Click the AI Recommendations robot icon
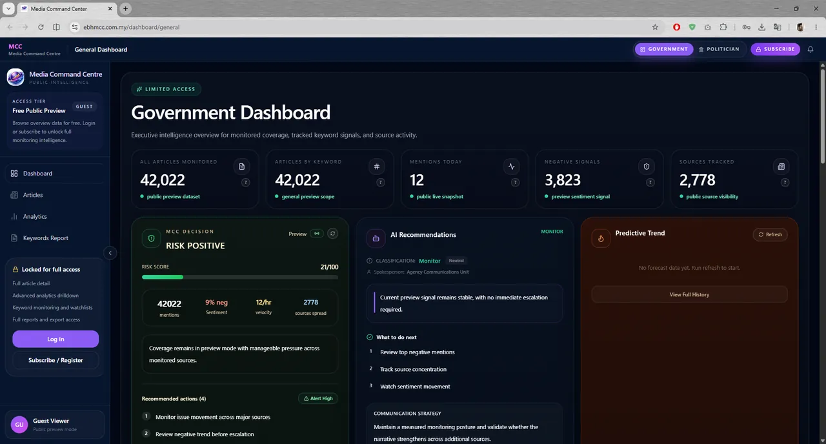 pyautogui.click(x=376, y=238)
